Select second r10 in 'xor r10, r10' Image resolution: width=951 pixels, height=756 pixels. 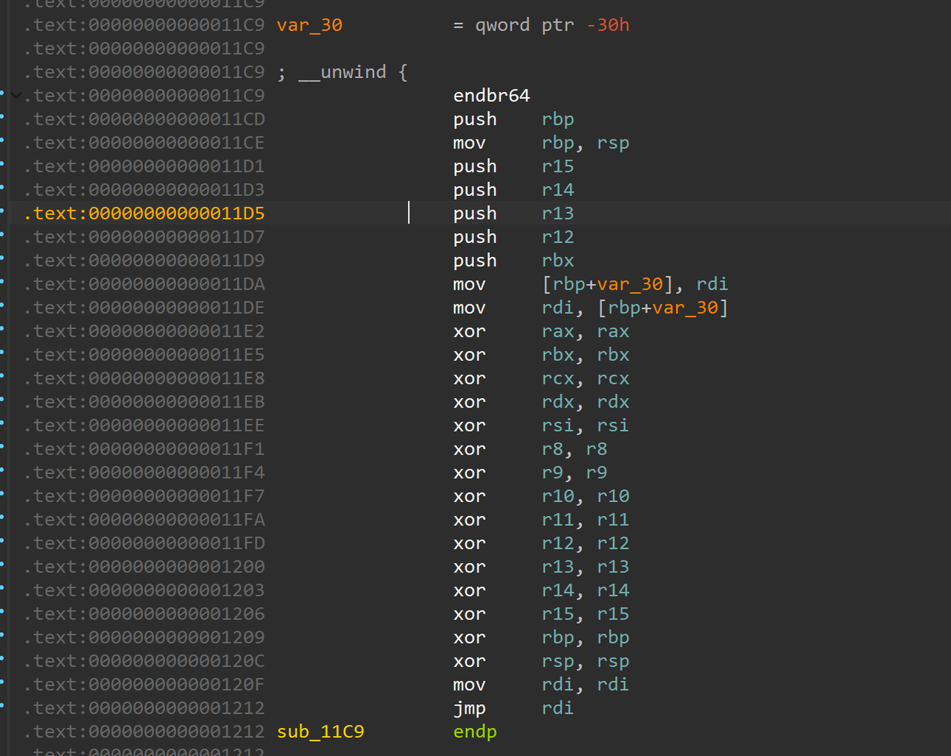[613, 497]
